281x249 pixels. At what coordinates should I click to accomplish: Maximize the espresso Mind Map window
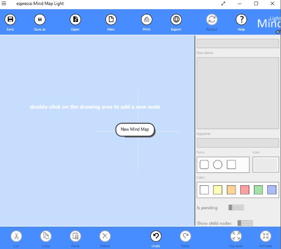256,4
